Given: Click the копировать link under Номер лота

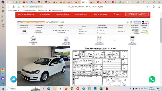Looking at the screenshot, I should pos(24,27).
